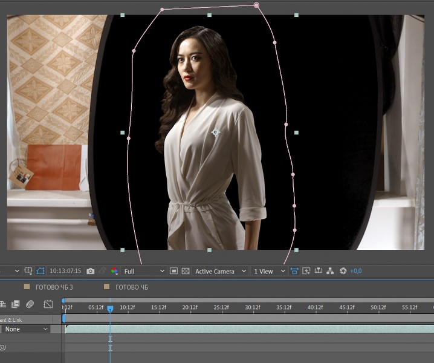Click the Fast Previews icon
Viewport: 434px width, 363px height.
pyautogui.click(x=306, y=271)
